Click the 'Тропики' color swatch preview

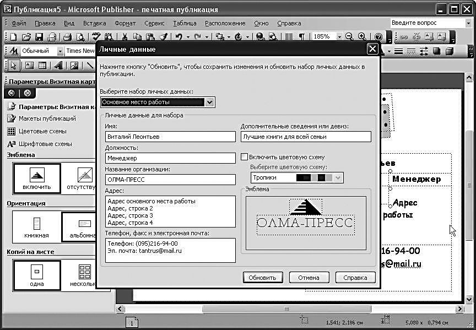coord(314,177)
